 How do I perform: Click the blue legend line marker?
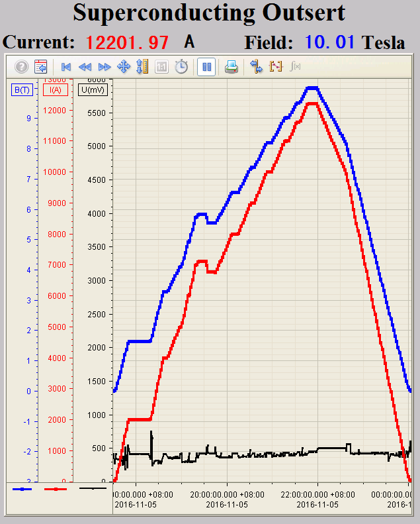coord(22,489)
